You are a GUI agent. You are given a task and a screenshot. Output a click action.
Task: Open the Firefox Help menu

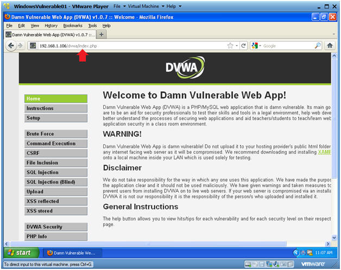(106, 26)
